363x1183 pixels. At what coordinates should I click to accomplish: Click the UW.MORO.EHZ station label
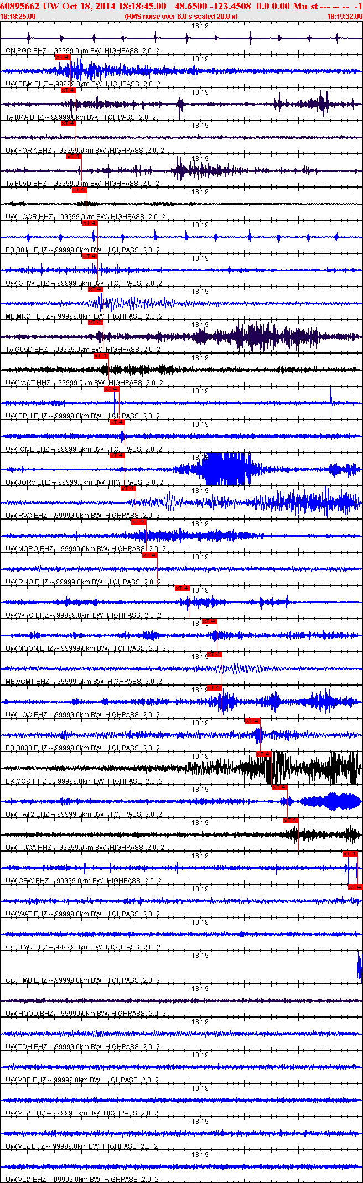point(30,549)
